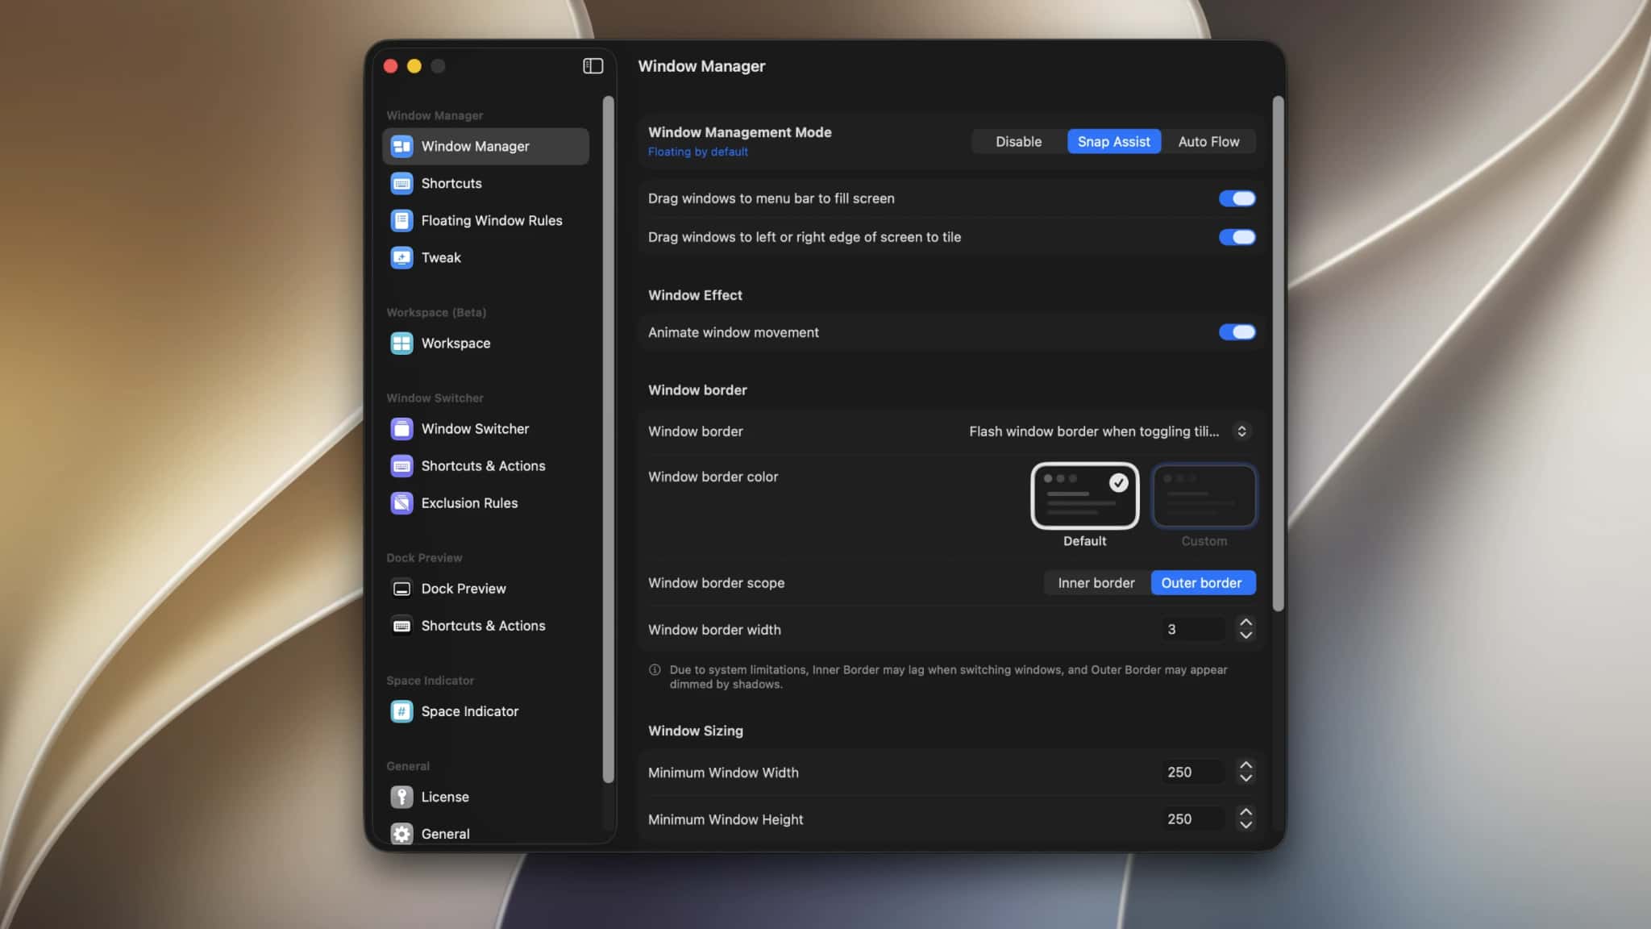Open Dock Preview settings
Viewport: 1651px width, 929px height.
click(x=485, y=588)
